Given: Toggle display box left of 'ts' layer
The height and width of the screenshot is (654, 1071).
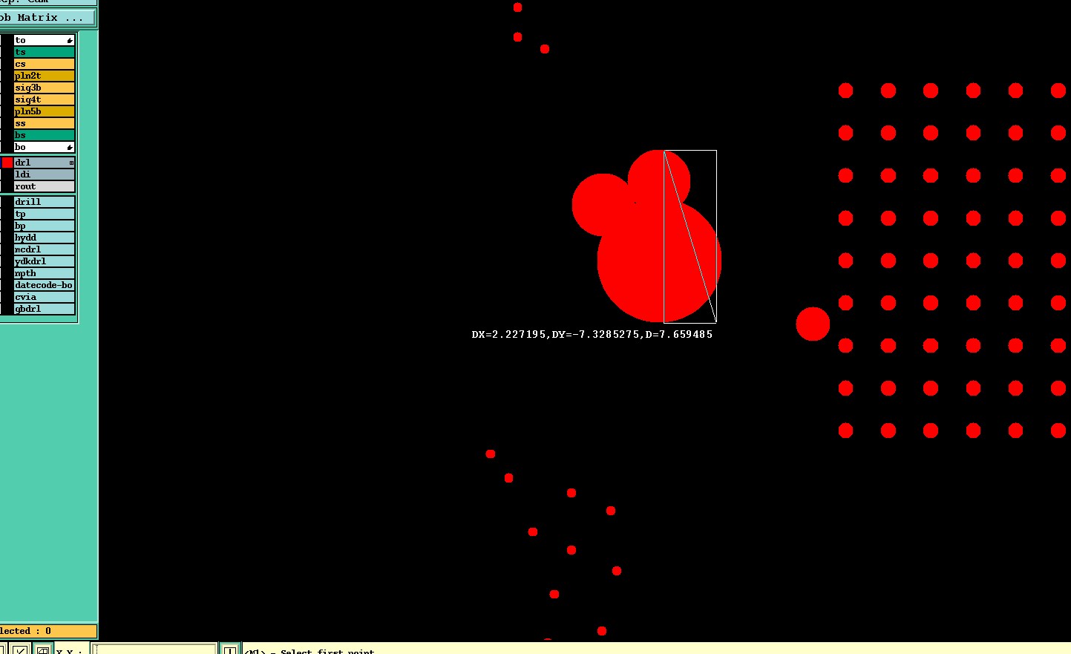Looking at the screenshot, I should click(7, 52).
